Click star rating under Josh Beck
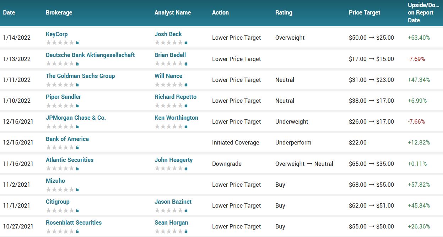The height and width of the screenshot is (237, 443). (x=169, y=43)
